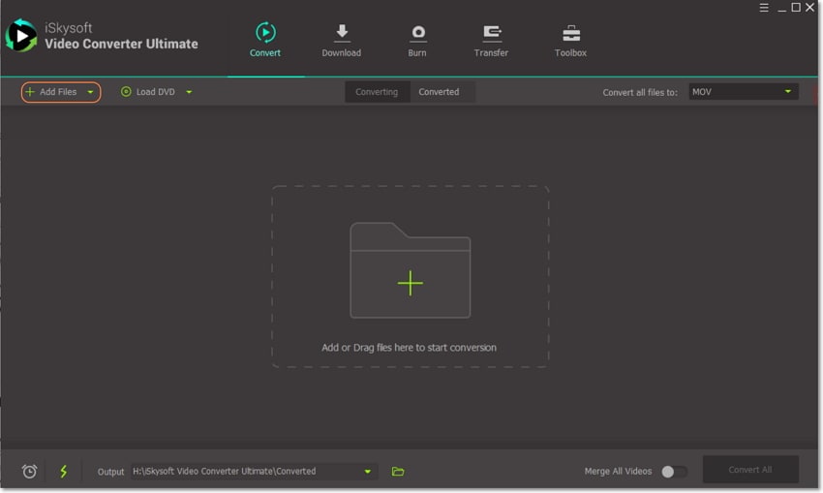Expand the output path dropdown arrow
This screenshot has height=493, width=823.
click(x=368, y=472)
